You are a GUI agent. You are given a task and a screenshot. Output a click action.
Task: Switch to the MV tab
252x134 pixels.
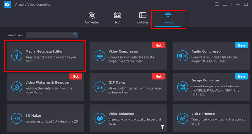[117, 18]
